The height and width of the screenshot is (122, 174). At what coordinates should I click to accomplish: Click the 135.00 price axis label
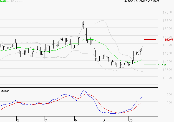coord(167,70)
